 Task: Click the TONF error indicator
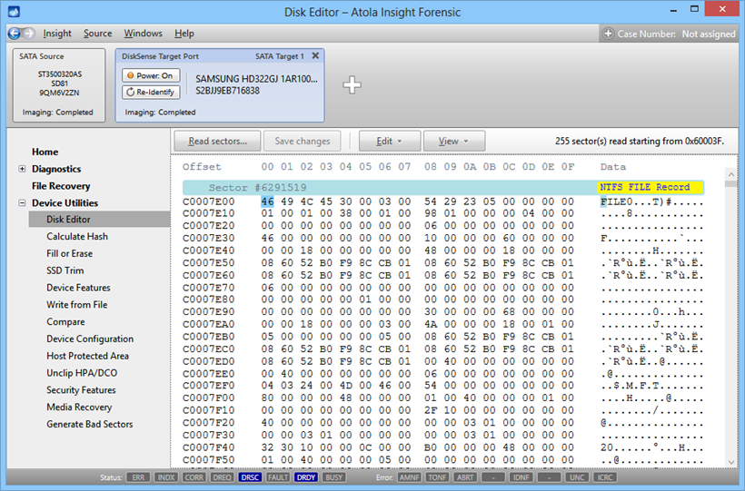click(437, 477)
